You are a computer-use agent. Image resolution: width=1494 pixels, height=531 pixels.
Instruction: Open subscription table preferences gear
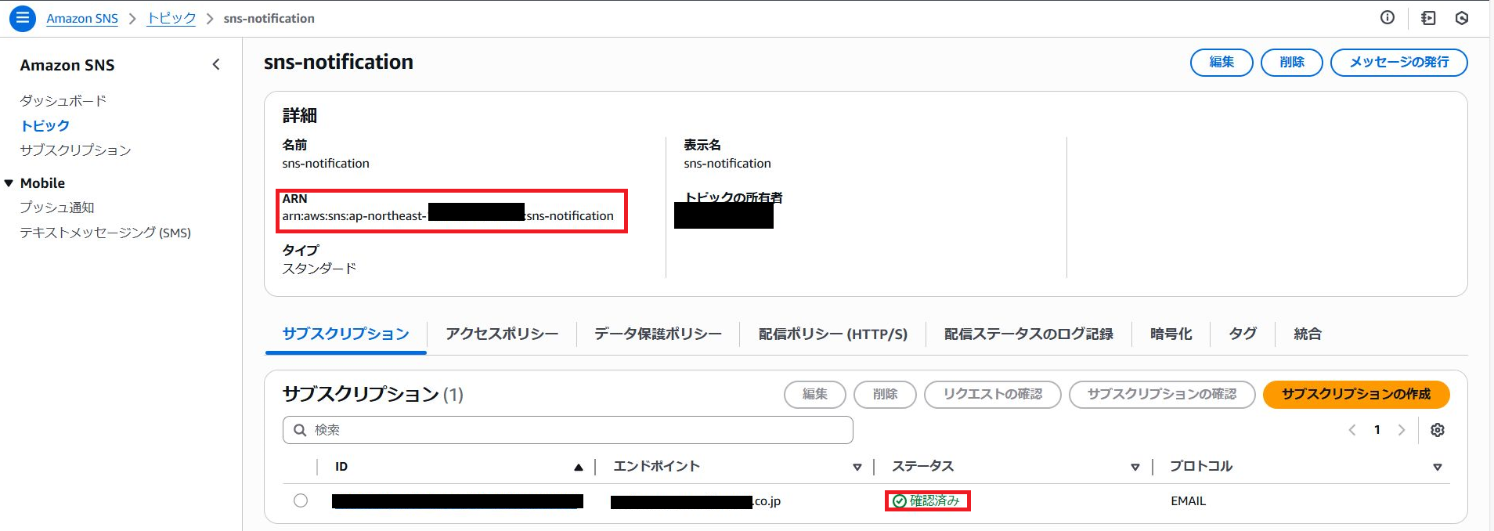[1438, 430]
